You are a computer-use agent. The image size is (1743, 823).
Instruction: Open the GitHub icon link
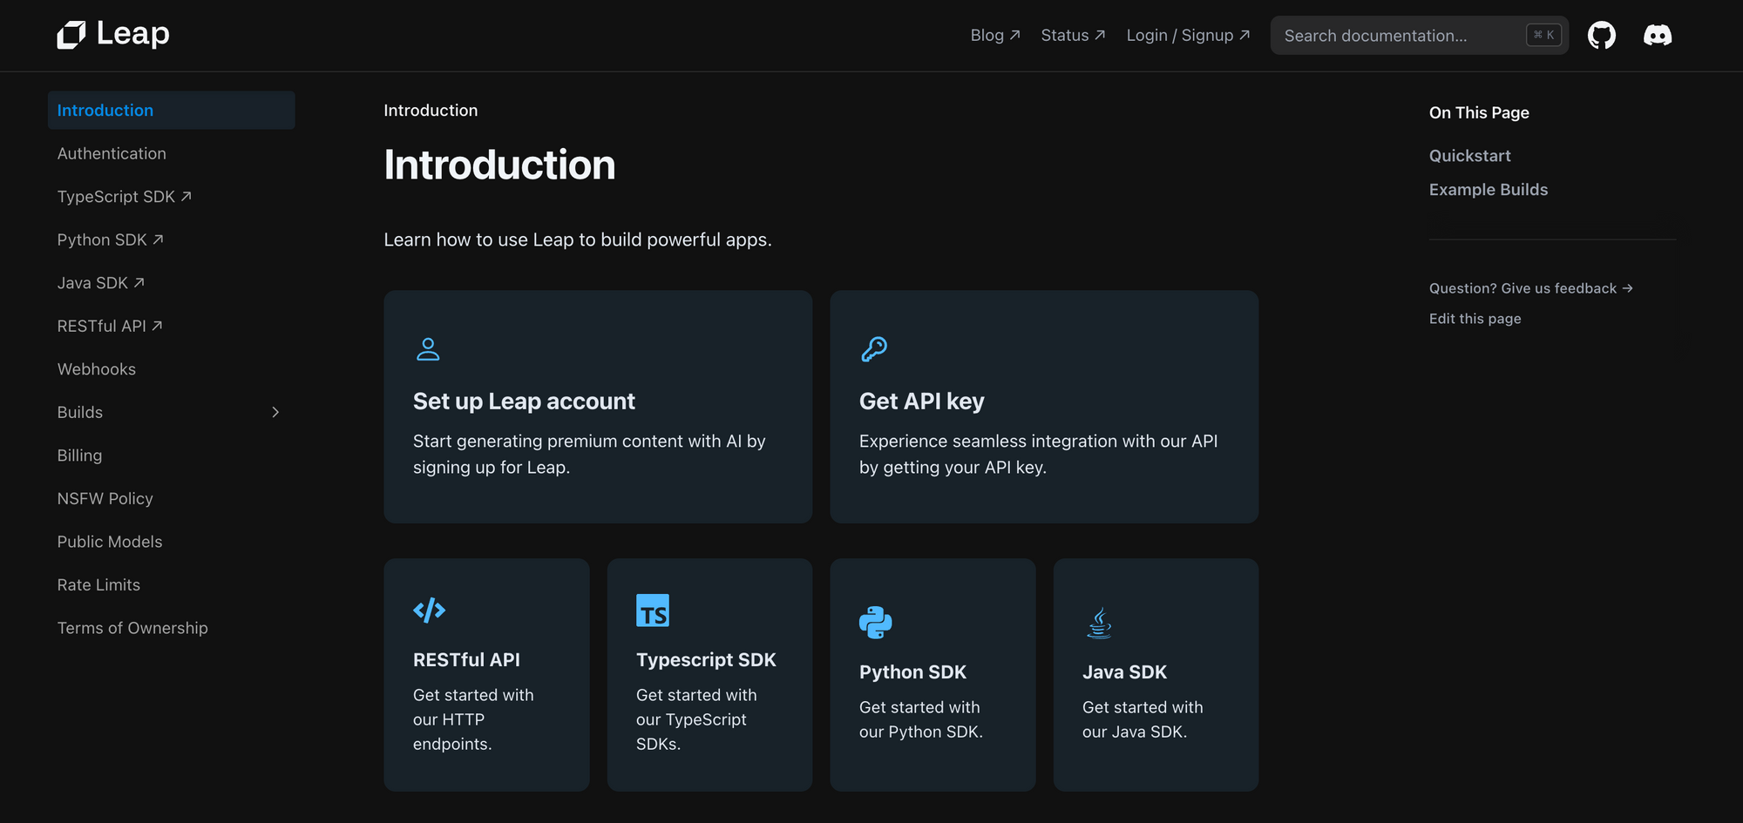pos(1601,36)
